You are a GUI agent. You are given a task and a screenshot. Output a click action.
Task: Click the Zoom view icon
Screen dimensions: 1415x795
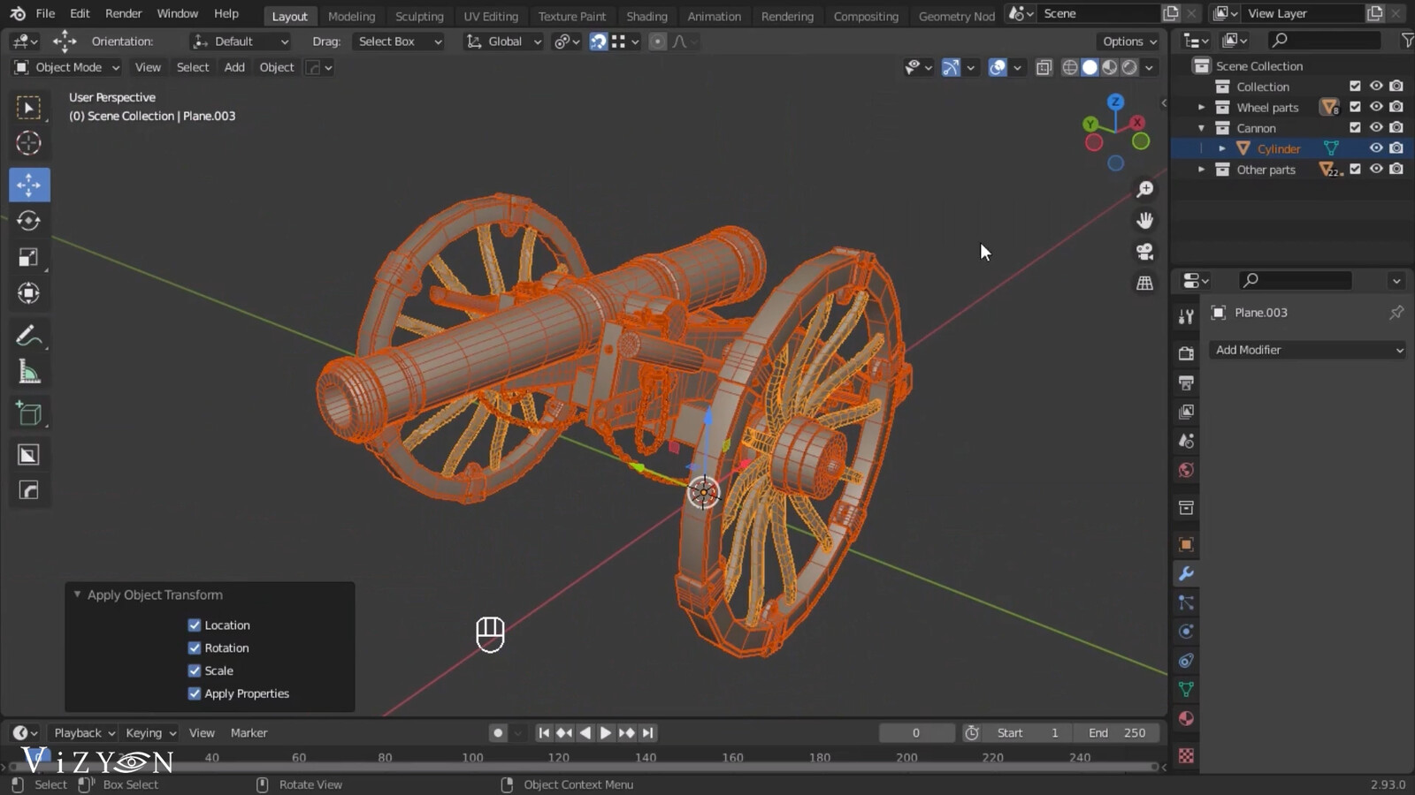(1145, 189)
